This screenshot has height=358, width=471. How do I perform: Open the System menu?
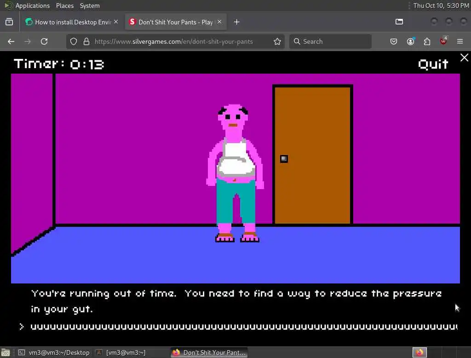[x=90, y=6]
